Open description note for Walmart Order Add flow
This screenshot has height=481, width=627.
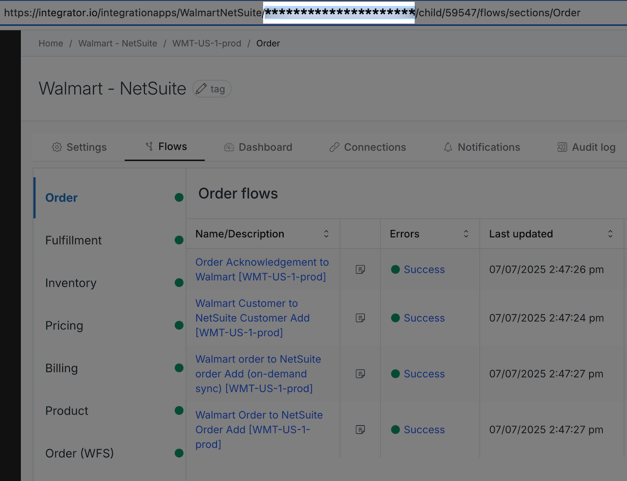[360, 429]
